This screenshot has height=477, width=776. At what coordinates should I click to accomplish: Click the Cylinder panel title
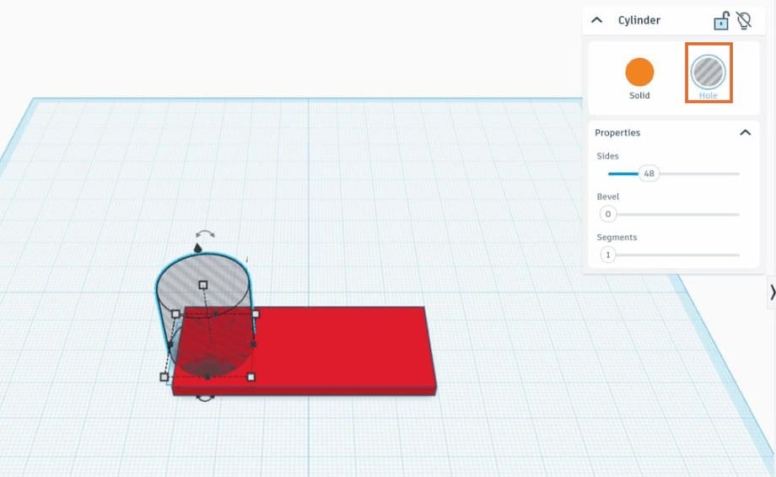click(x=639, y=20)
